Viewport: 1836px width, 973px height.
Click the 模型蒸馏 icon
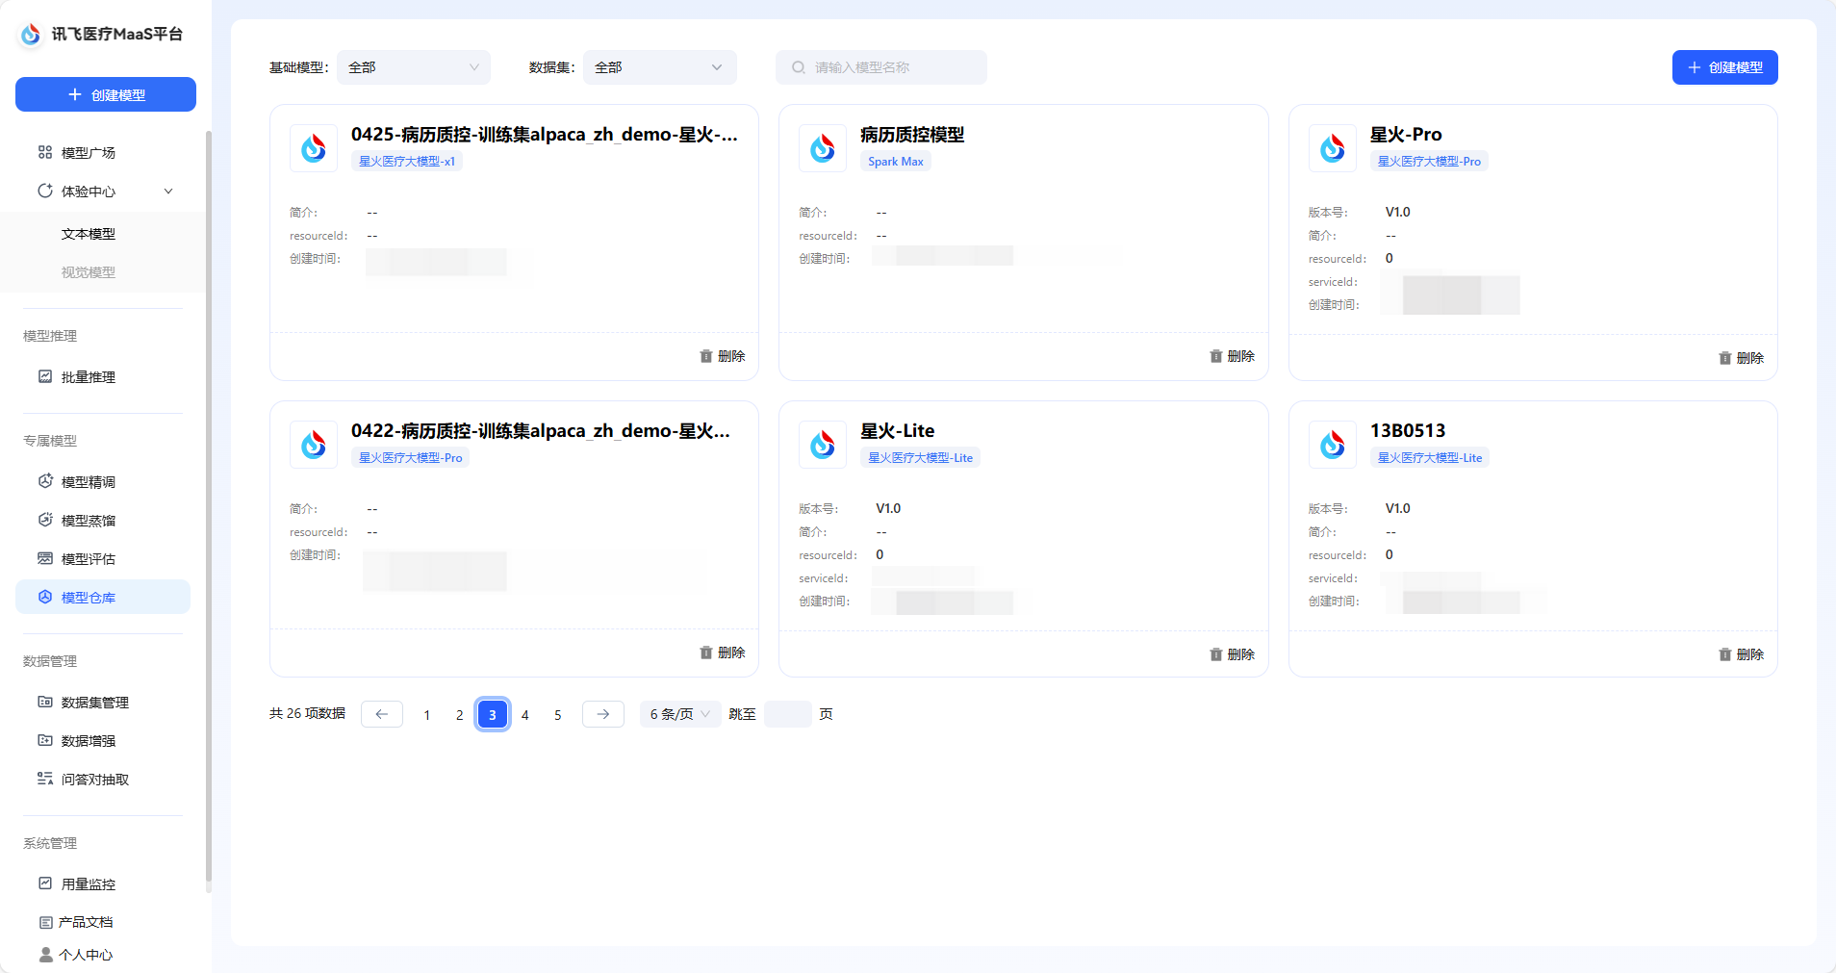click(45, 520)
